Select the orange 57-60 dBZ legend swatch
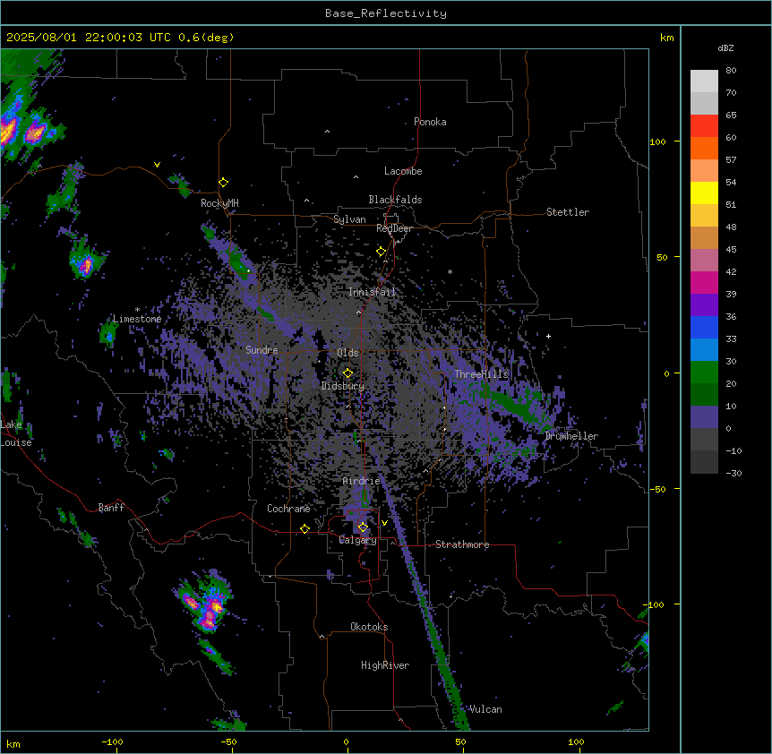The height and width of the screenshot is (754, 772). (x=704, y=148)
